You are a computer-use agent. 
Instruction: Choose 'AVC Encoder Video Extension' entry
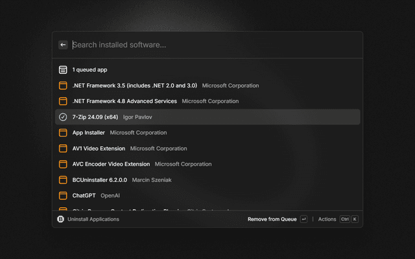click(x=207, y=164)
